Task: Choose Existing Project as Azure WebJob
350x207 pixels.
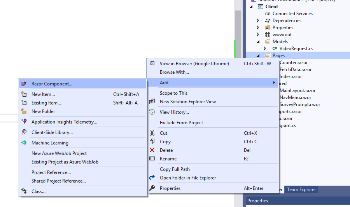Action: coord(82,162)
